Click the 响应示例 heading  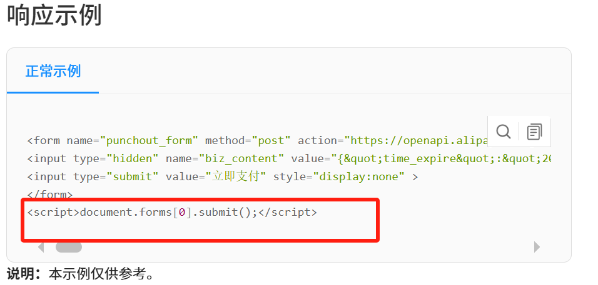point(54,16)
